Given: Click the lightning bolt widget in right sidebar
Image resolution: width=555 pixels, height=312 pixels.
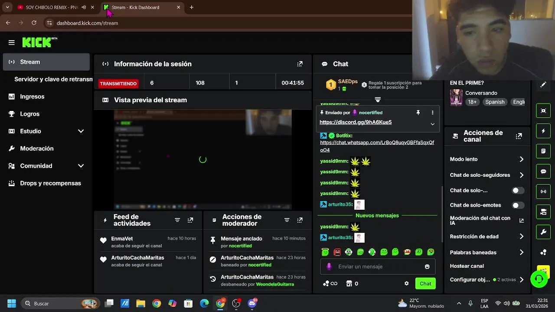Looking at the screenshot, I should (x=543, y=131).
